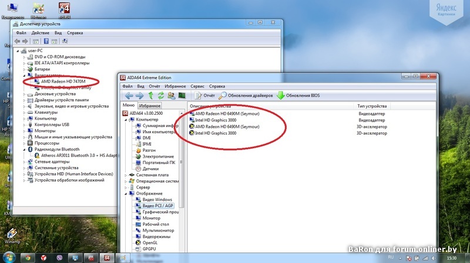Viewport: 470px width, 263px height.
Task: Generate report with Отчёт button
Action: [x=204, y=95]
